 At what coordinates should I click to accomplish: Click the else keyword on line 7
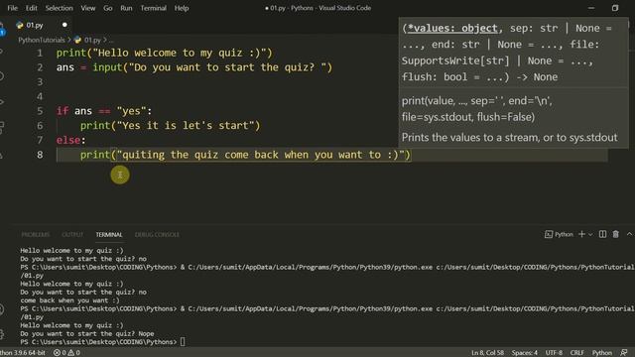point(68,141)
